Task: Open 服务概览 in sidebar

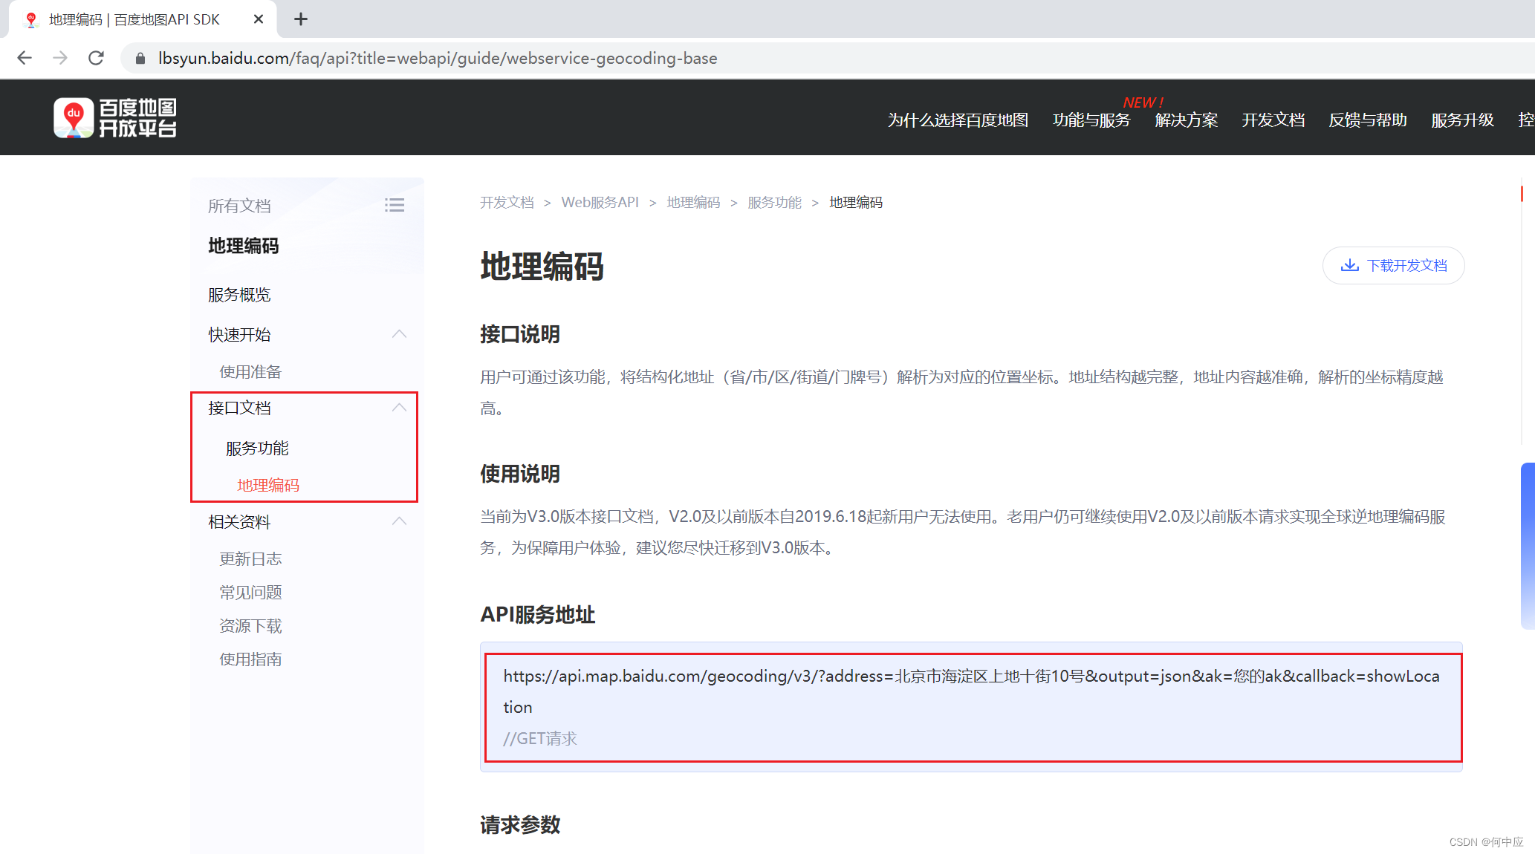Action: coord(239,295)
